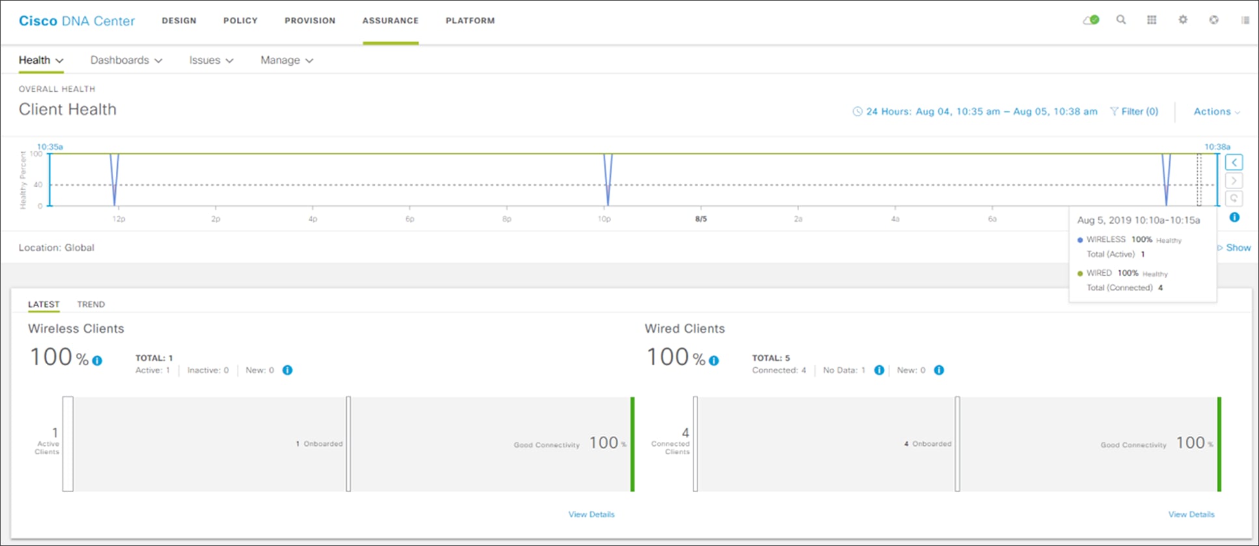1259x546 pixels.
Task: Click the 8/5 date label on timeline
Action: point(701,219)
